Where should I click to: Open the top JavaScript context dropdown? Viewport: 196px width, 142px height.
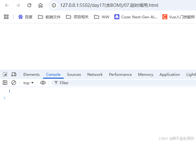tap(28, 83)
